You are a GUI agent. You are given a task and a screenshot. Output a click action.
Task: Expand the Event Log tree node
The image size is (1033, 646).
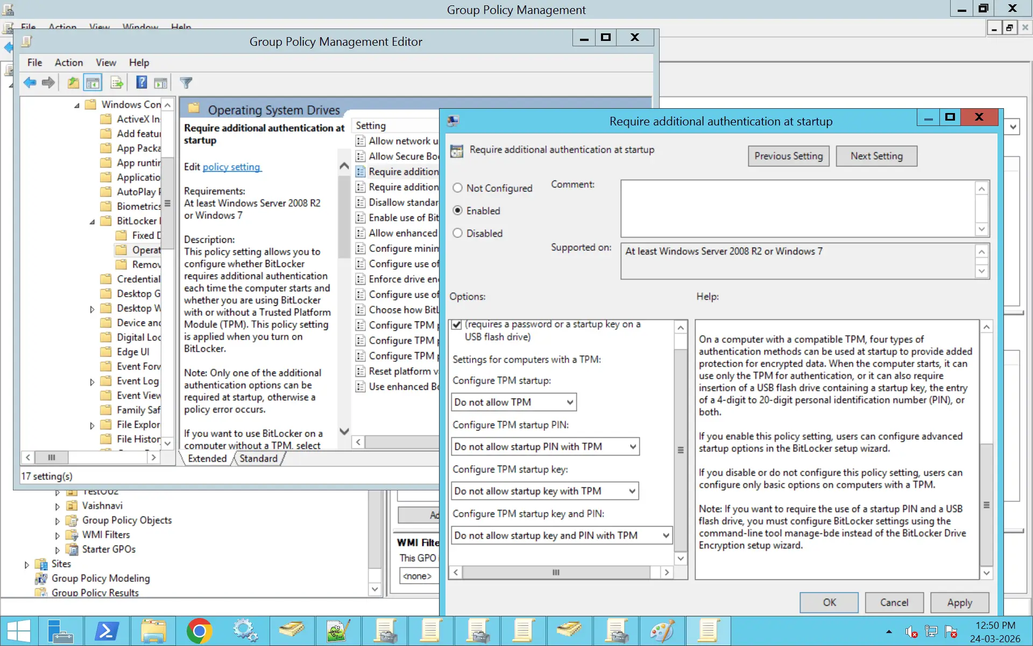point(92,381)
